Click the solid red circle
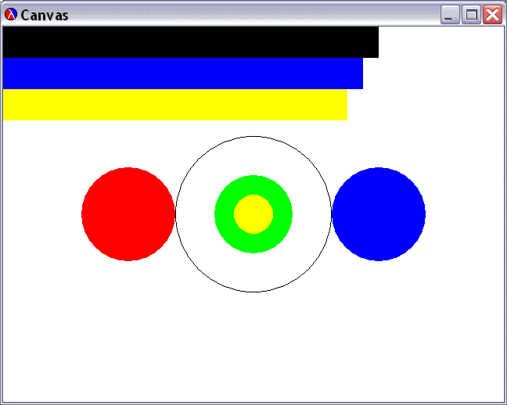Screen dimensions: 507x405 [x=128, y=214]
